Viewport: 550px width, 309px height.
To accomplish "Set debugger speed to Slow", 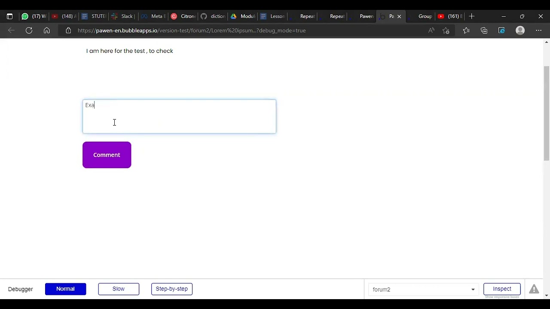I will pyautogui.click(x=119, y=289).
